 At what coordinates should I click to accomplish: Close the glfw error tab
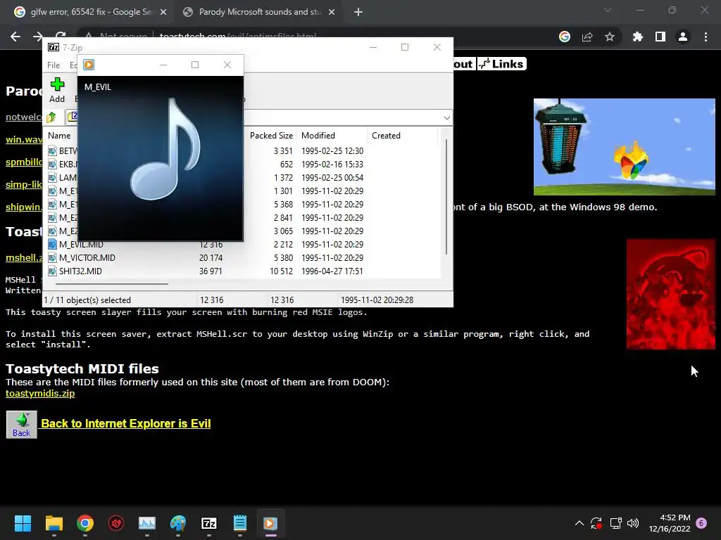tap(163, 12)
